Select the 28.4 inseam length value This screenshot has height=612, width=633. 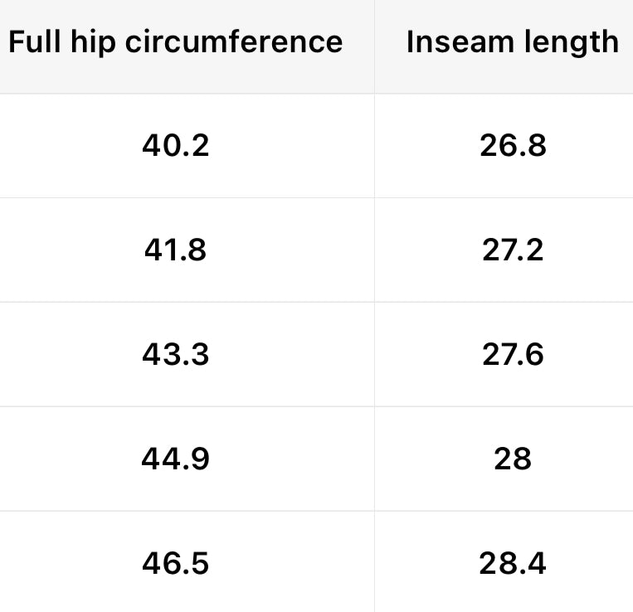point(513,563)
